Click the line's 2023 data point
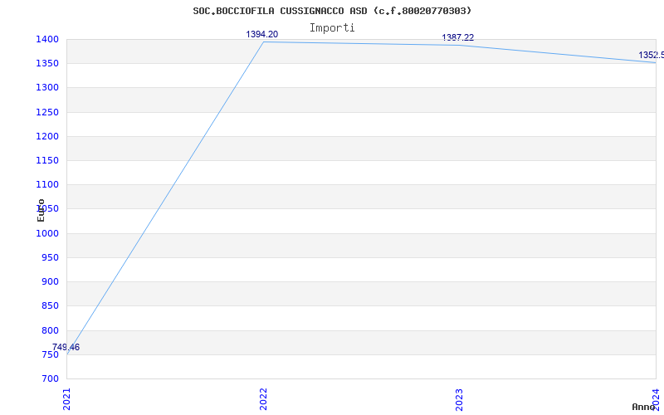 pos(460,46)
